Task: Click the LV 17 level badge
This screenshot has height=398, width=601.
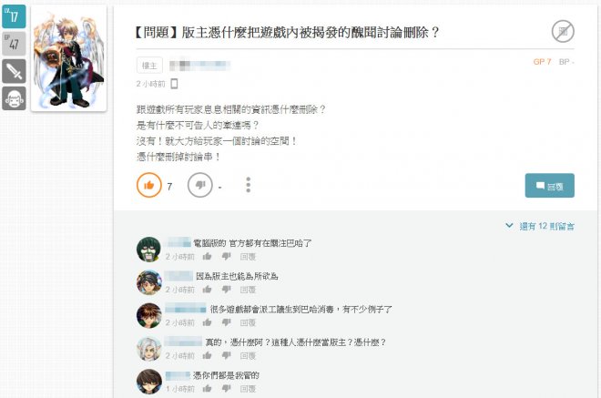Action: 14,16
